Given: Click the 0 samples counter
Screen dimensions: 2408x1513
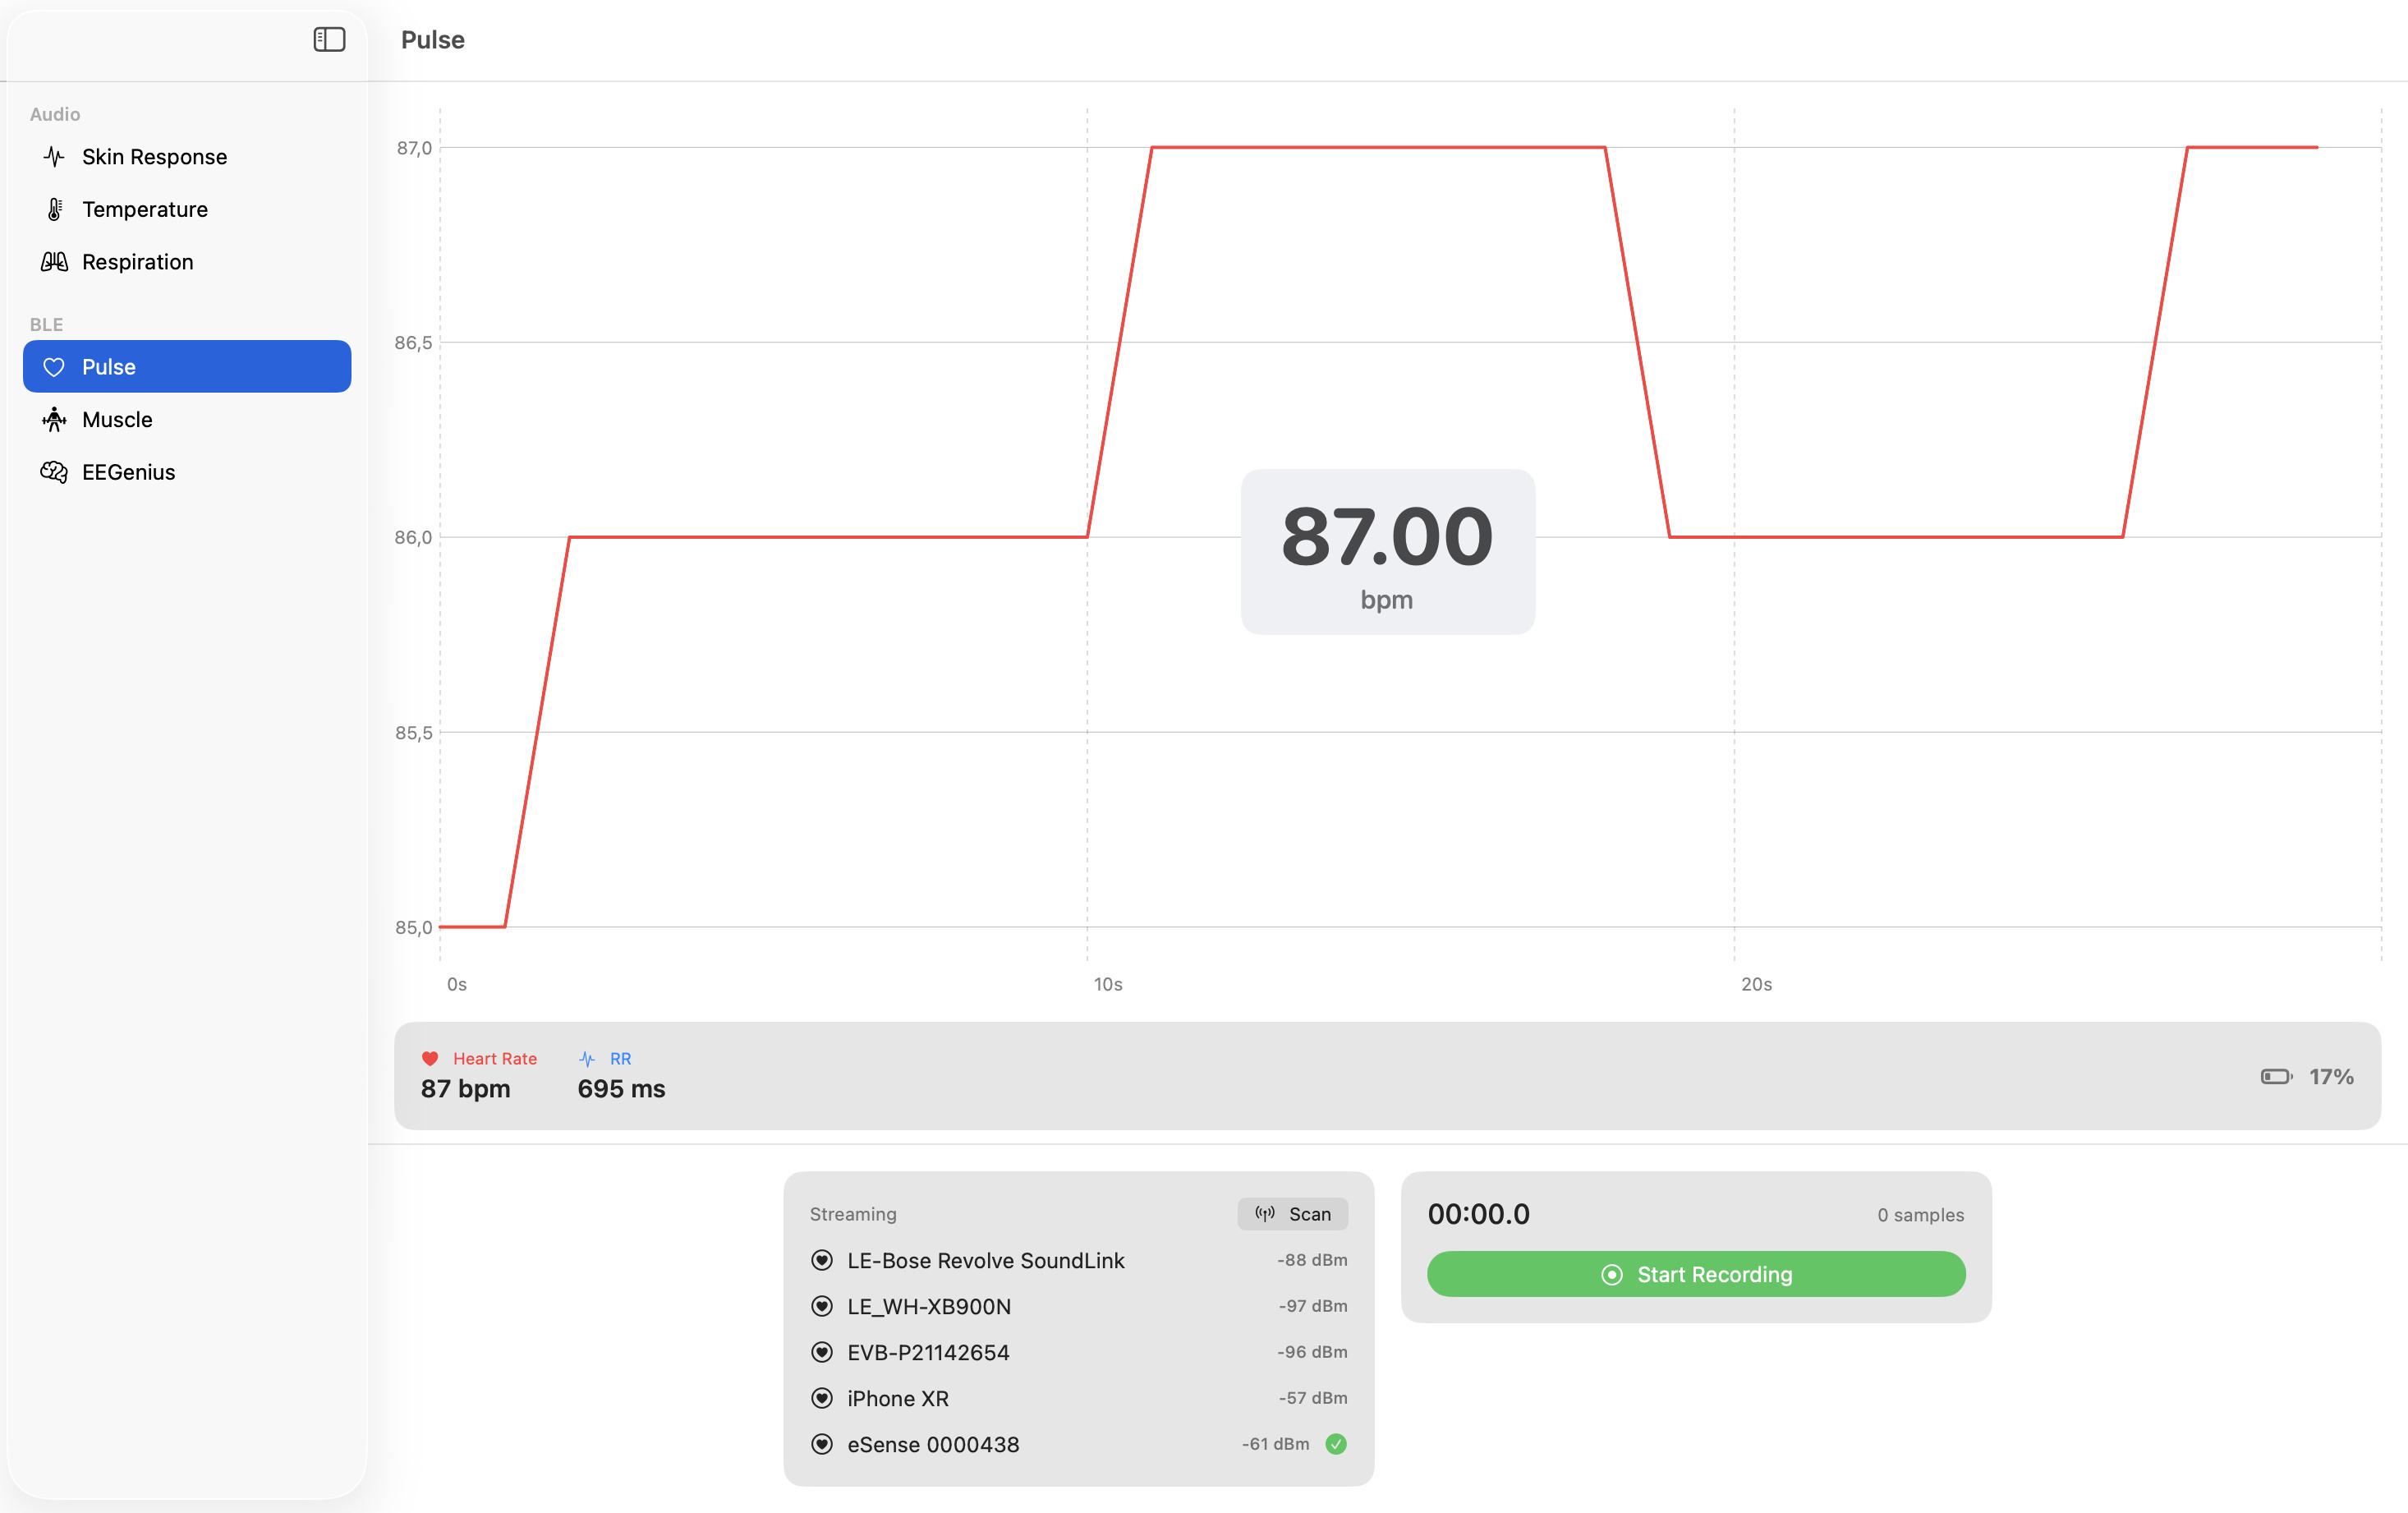Looking at the screenshot, I should tap(1920, 1215).
